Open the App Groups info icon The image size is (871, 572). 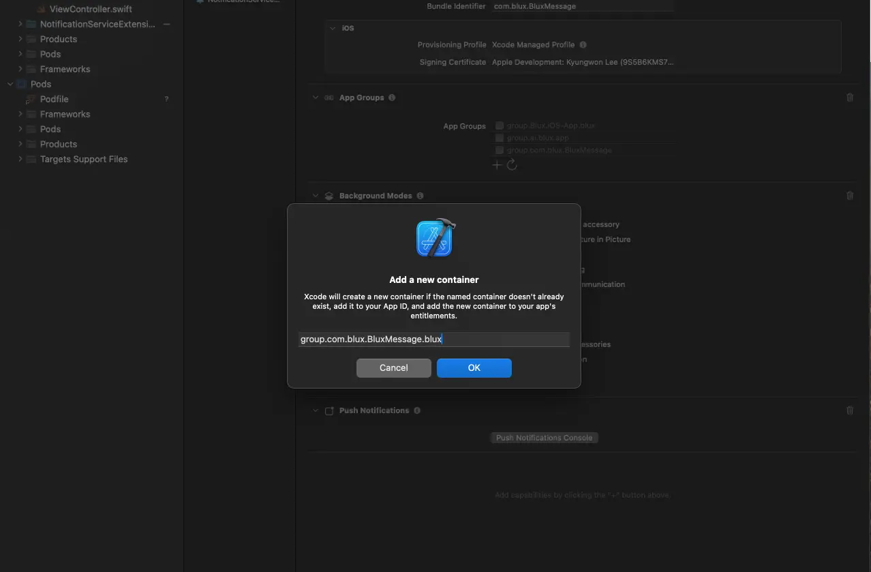coord(392,97)
